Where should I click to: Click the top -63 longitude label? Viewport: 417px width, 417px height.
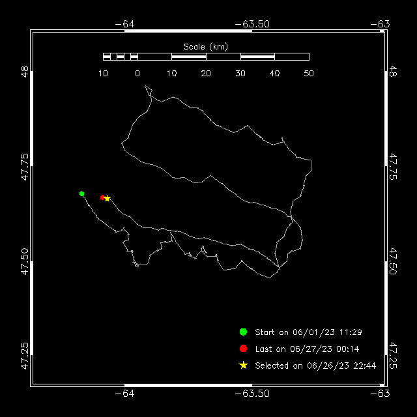click(380, 24)
